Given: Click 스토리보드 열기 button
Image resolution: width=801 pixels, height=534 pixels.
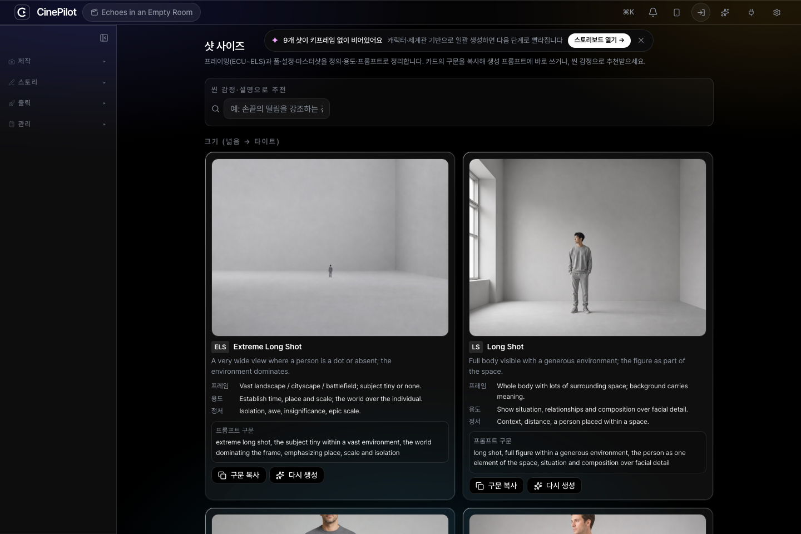Looking at the screenshot, I should (x=599, y=40).
